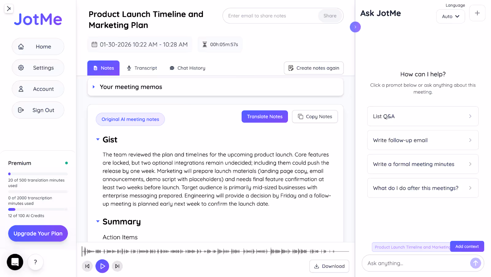Screen dimensions: 491x277
Task: Choose List Q&A prompt
Action: coord(423,116)
